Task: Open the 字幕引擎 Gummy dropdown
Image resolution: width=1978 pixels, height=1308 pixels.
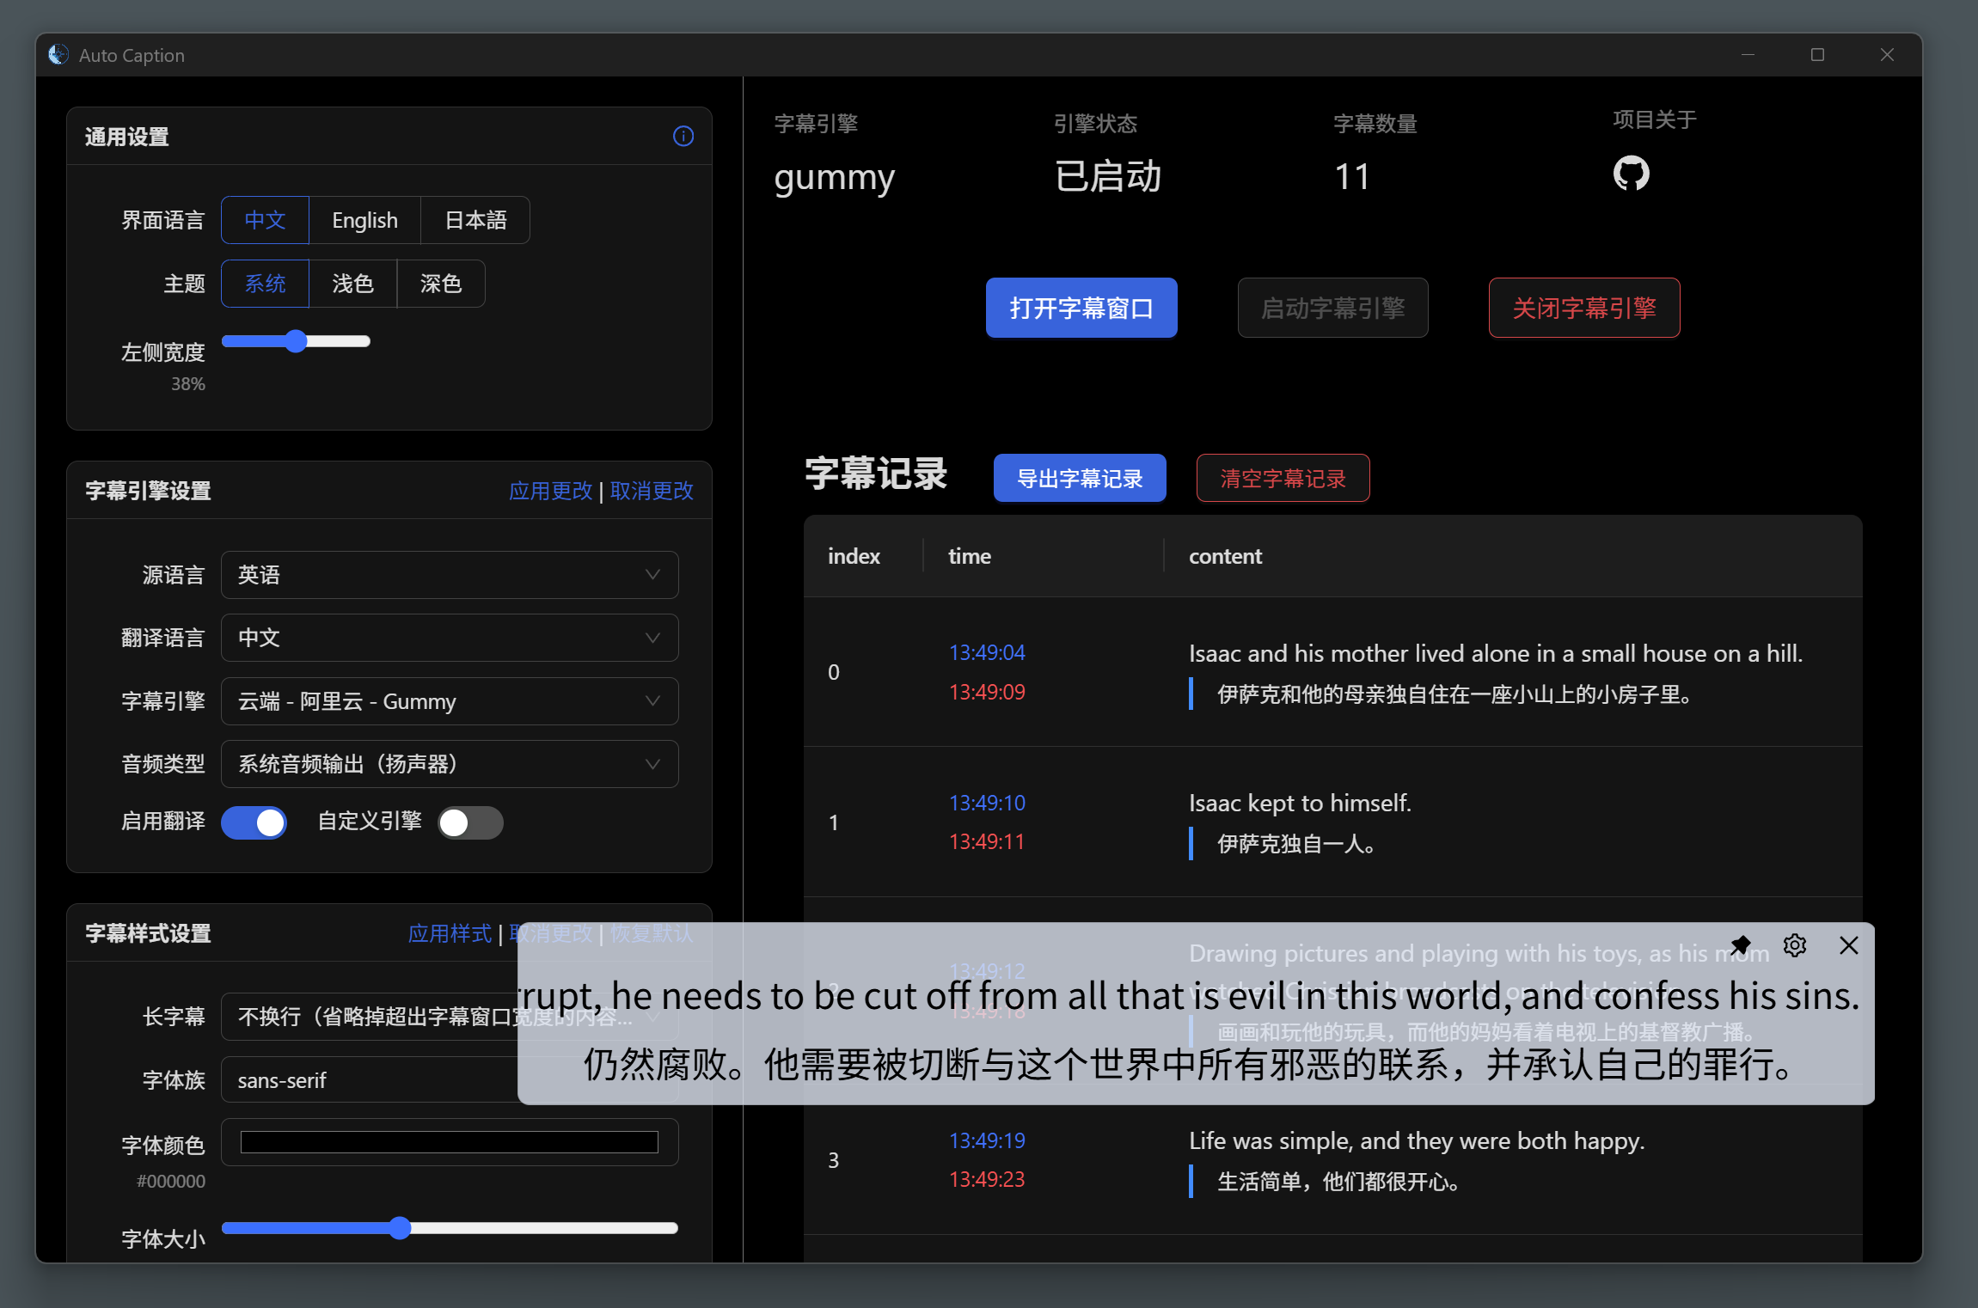Action: [450, 701]
